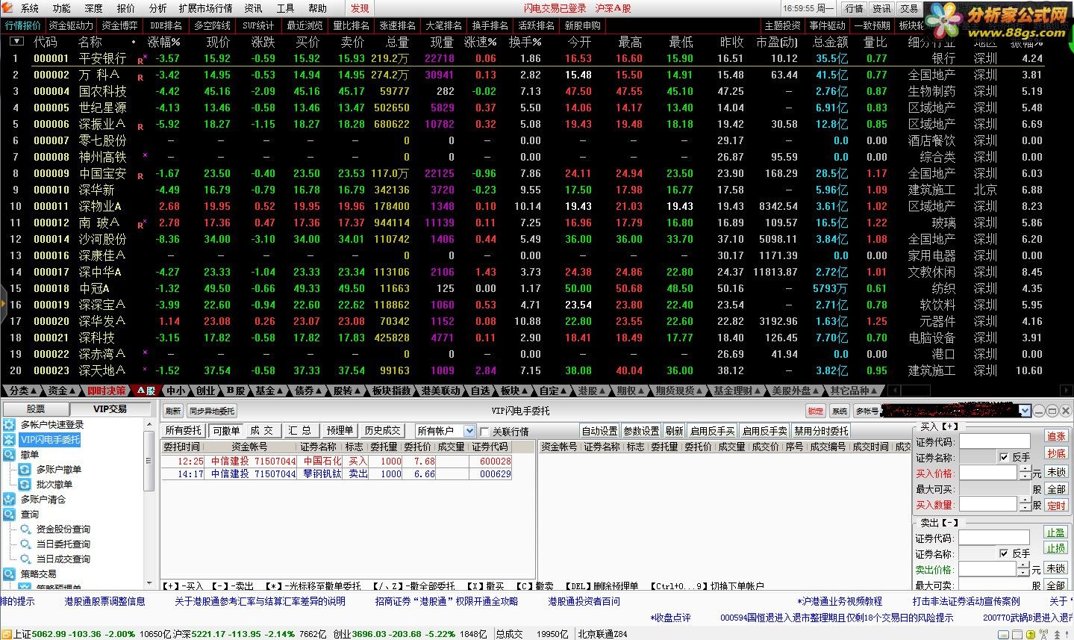The image size is (1074, 640).
Task: Restore the VIP trading panel size
Action: tap(1052, 411)
